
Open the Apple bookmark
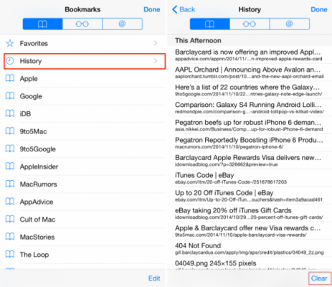tap(83, 78)
